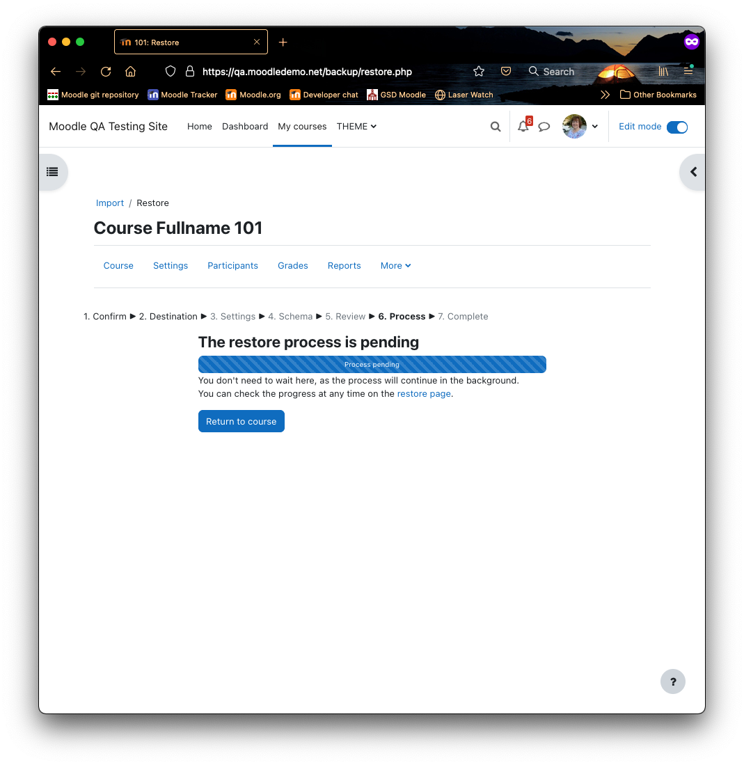Open GSD Moodle bookmark
Screen dimensions: 744x765
click(x=396, y=95)
